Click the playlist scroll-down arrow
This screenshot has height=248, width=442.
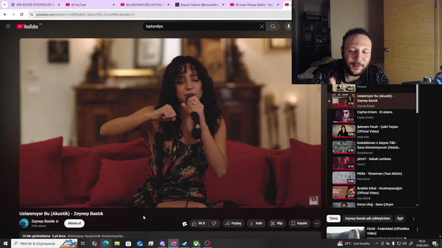(x=417, y=205)
